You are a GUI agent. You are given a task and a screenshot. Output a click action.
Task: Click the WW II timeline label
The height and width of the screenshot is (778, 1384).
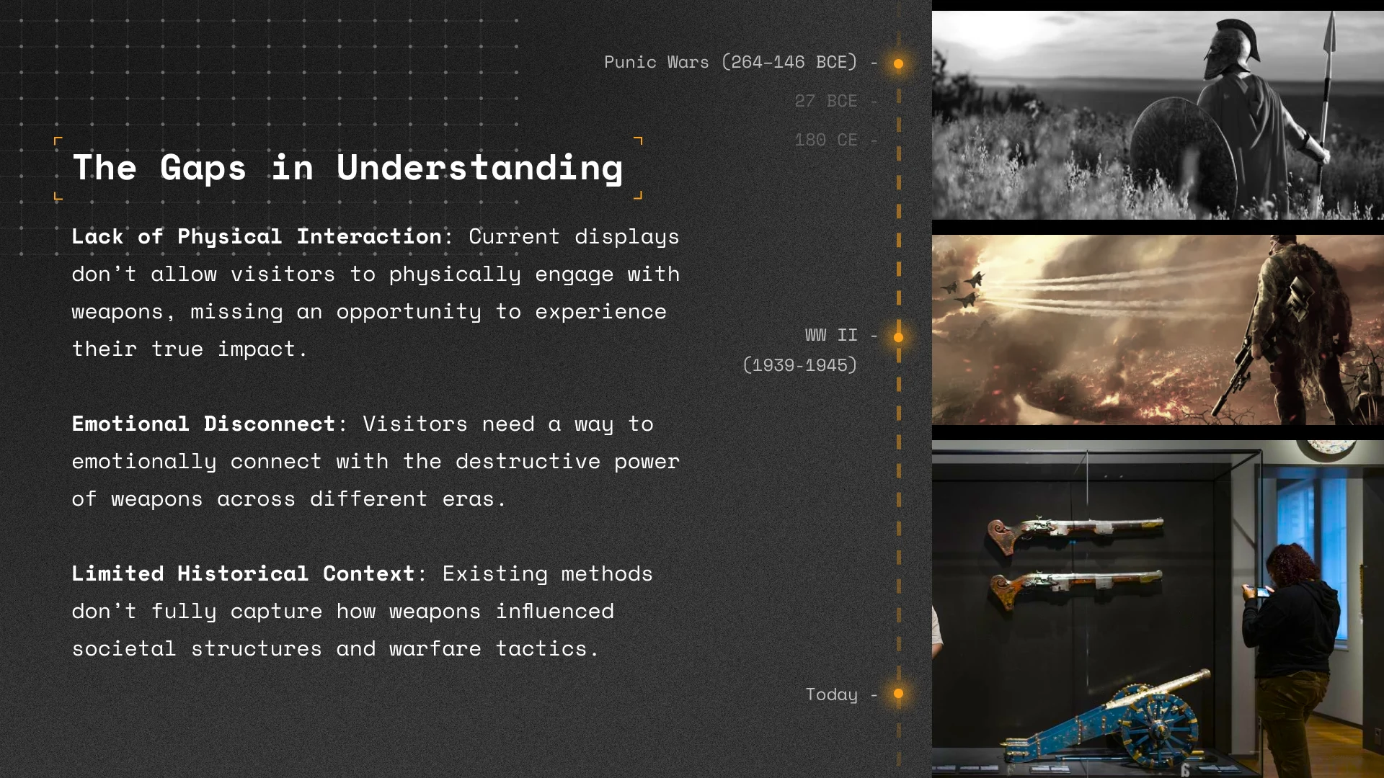831,335
